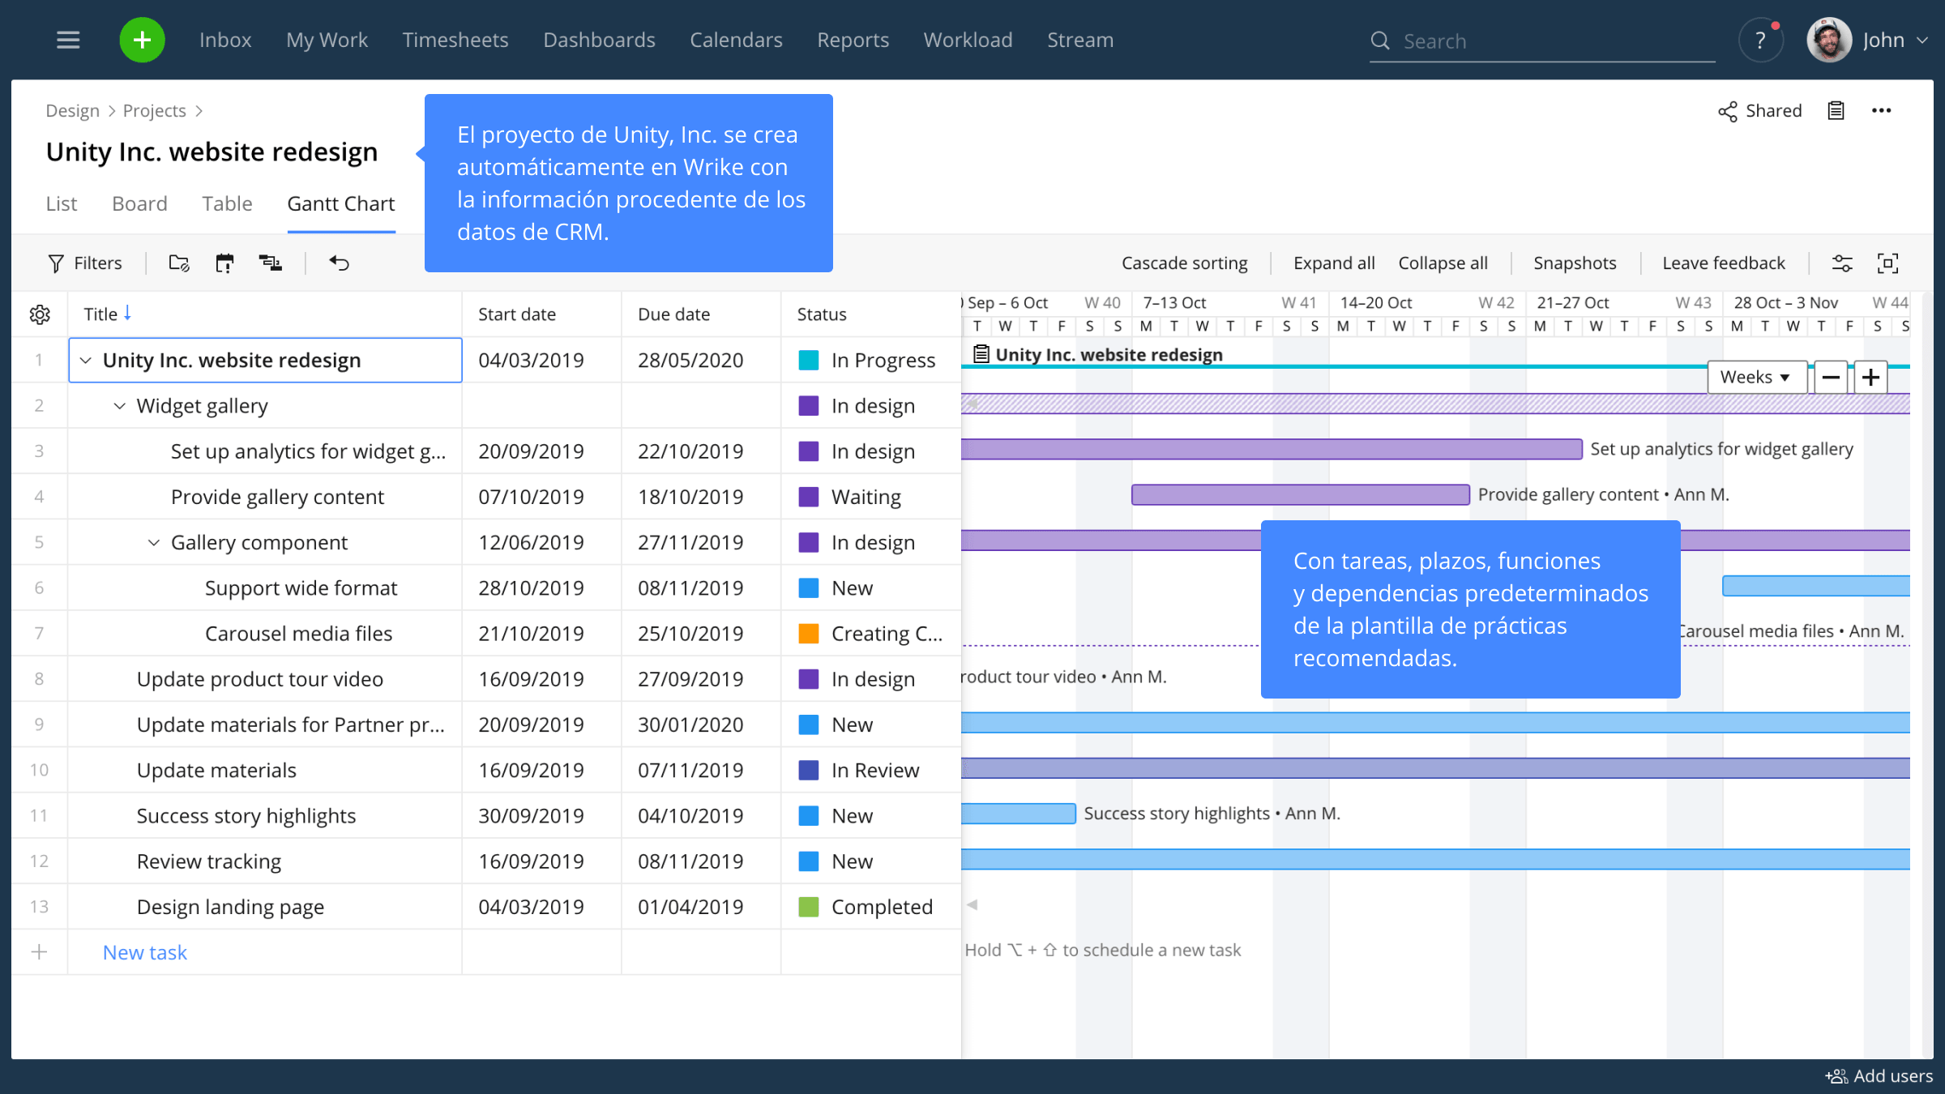
Task: Click the Design landing page offscreen arrow
Action: [x=972, y=904]
